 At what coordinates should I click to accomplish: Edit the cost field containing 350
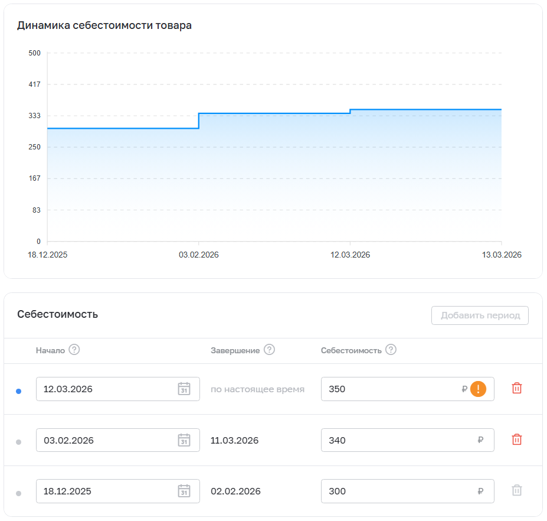(x=389, y=389)
